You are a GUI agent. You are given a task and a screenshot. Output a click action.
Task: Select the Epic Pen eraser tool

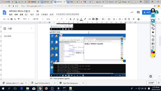point(153,29)
